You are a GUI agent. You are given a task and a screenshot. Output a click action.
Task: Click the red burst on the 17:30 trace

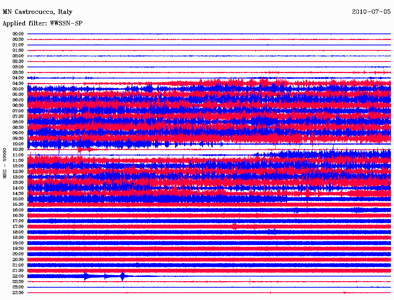tap(234, 227)
